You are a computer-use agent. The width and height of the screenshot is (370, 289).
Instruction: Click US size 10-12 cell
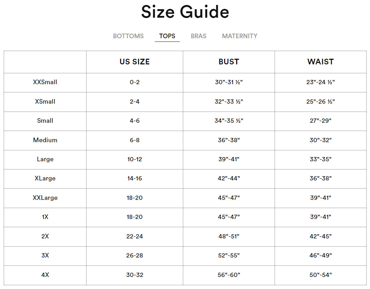pyautogui.click(x=135, y=159)
